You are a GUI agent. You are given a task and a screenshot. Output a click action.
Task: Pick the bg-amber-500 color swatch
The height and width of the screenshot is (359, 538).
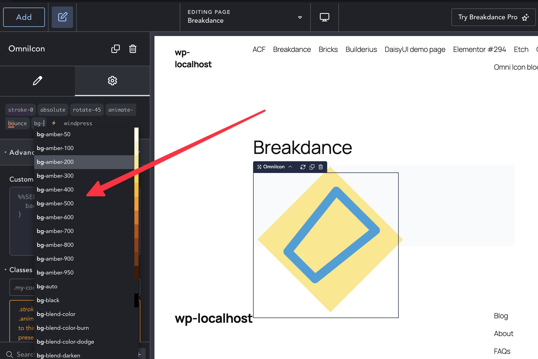coord(136,204)
